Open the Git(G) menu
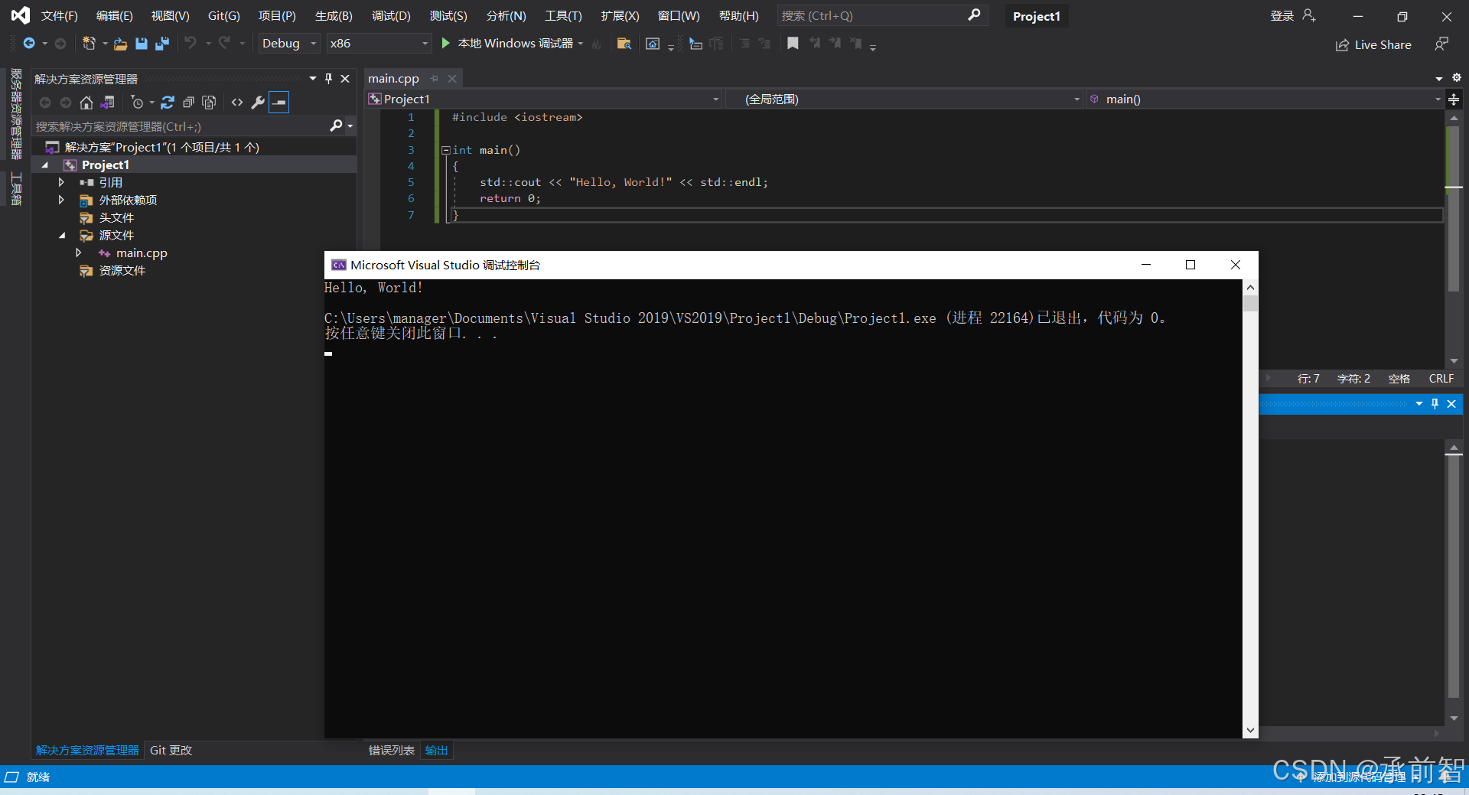This screenshot has height=795, width=1469. pos(224,15)
